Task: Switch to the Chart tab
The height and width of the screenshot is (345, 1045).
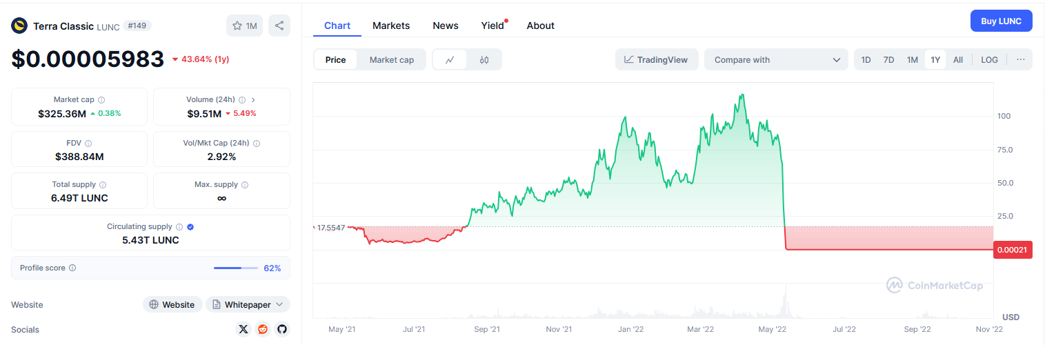Action: tap(337, 26)
